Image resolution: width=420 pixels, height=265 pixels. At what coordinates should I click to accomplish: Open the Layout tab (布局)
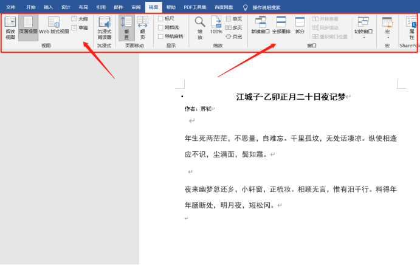pos(83,7)
